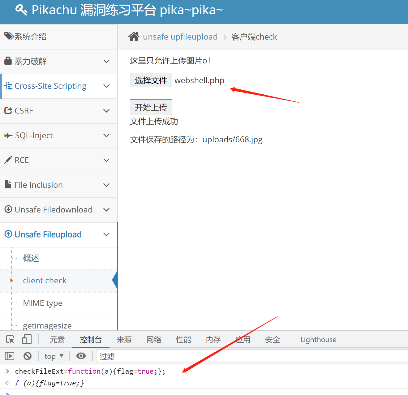The width and height of the screenshot is (408, 395).
Task: Click the plane icon beside SQL-Inject
Action: pyautogui.click(x=8, y=135)
